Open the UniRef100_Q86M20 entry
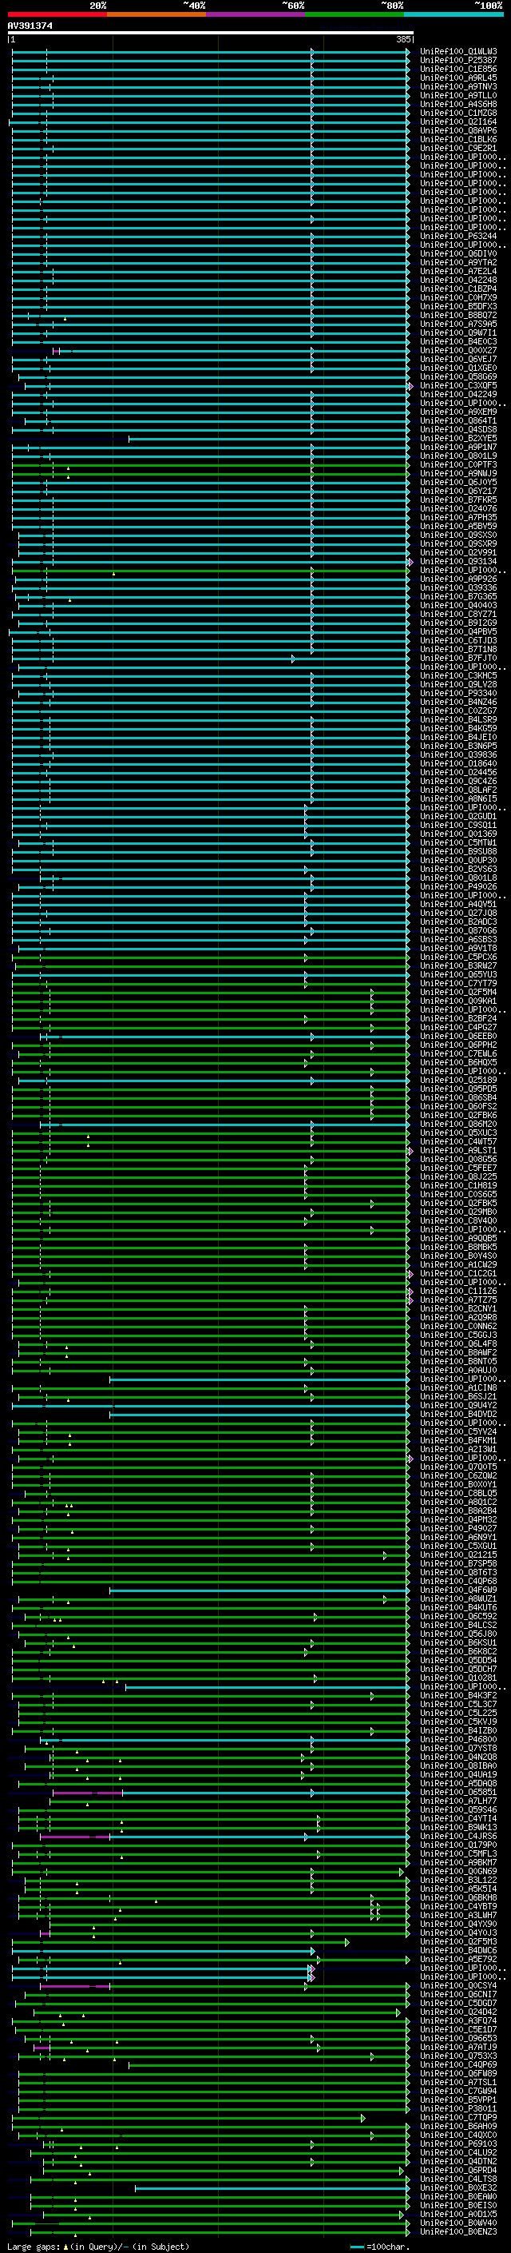This screenshot has width=511, height=2253. point(458,1124)
